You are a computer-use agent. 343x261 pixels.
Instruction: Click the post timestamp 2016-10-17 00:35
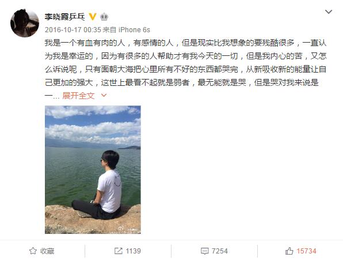tap(73, 30)
